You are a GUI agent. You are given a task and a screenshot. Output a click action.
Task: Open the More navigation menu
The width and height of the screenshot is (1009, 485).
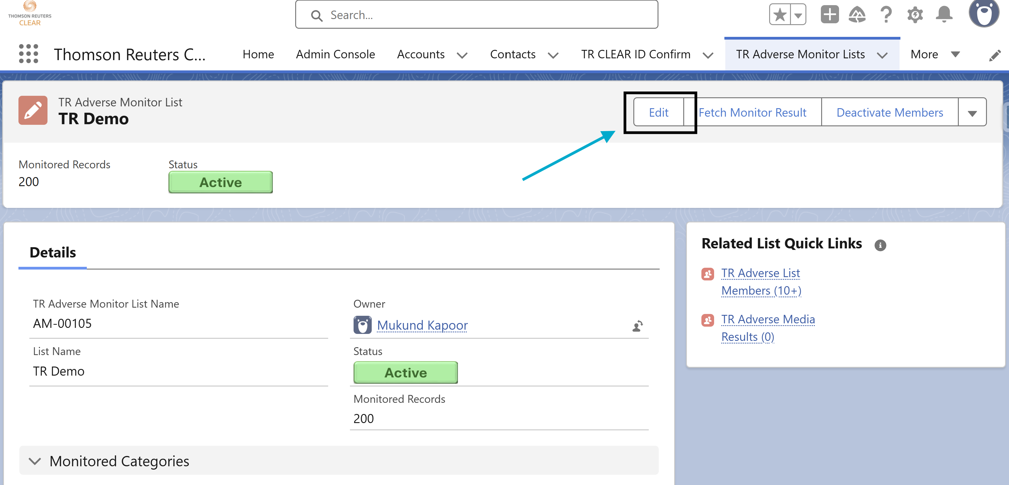point(935,54)
